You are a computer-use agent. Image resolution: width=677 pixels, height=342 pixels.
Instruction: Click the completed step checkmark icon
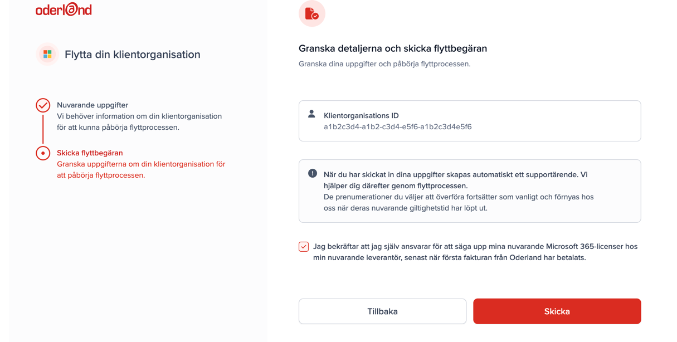[43, 105]
